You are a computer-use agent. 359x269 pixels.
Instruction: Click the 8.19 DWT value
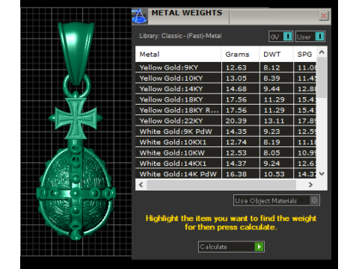coord(271,142)
